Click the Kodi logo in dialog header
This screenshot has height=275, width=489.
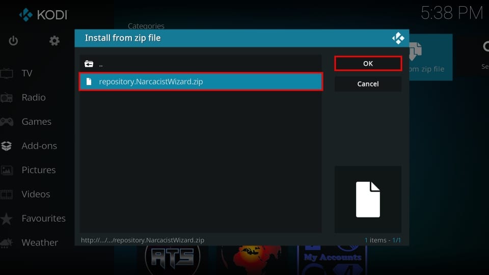pyautogui.click(x=398, y=38)
